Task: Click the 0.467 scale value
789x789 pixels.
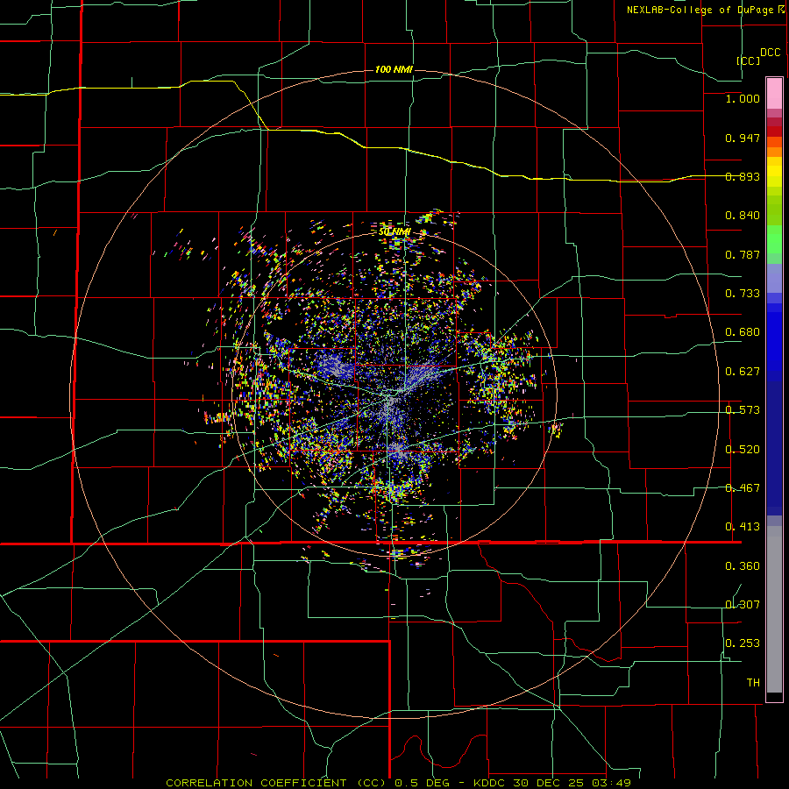Action: (x=743, y=488)
